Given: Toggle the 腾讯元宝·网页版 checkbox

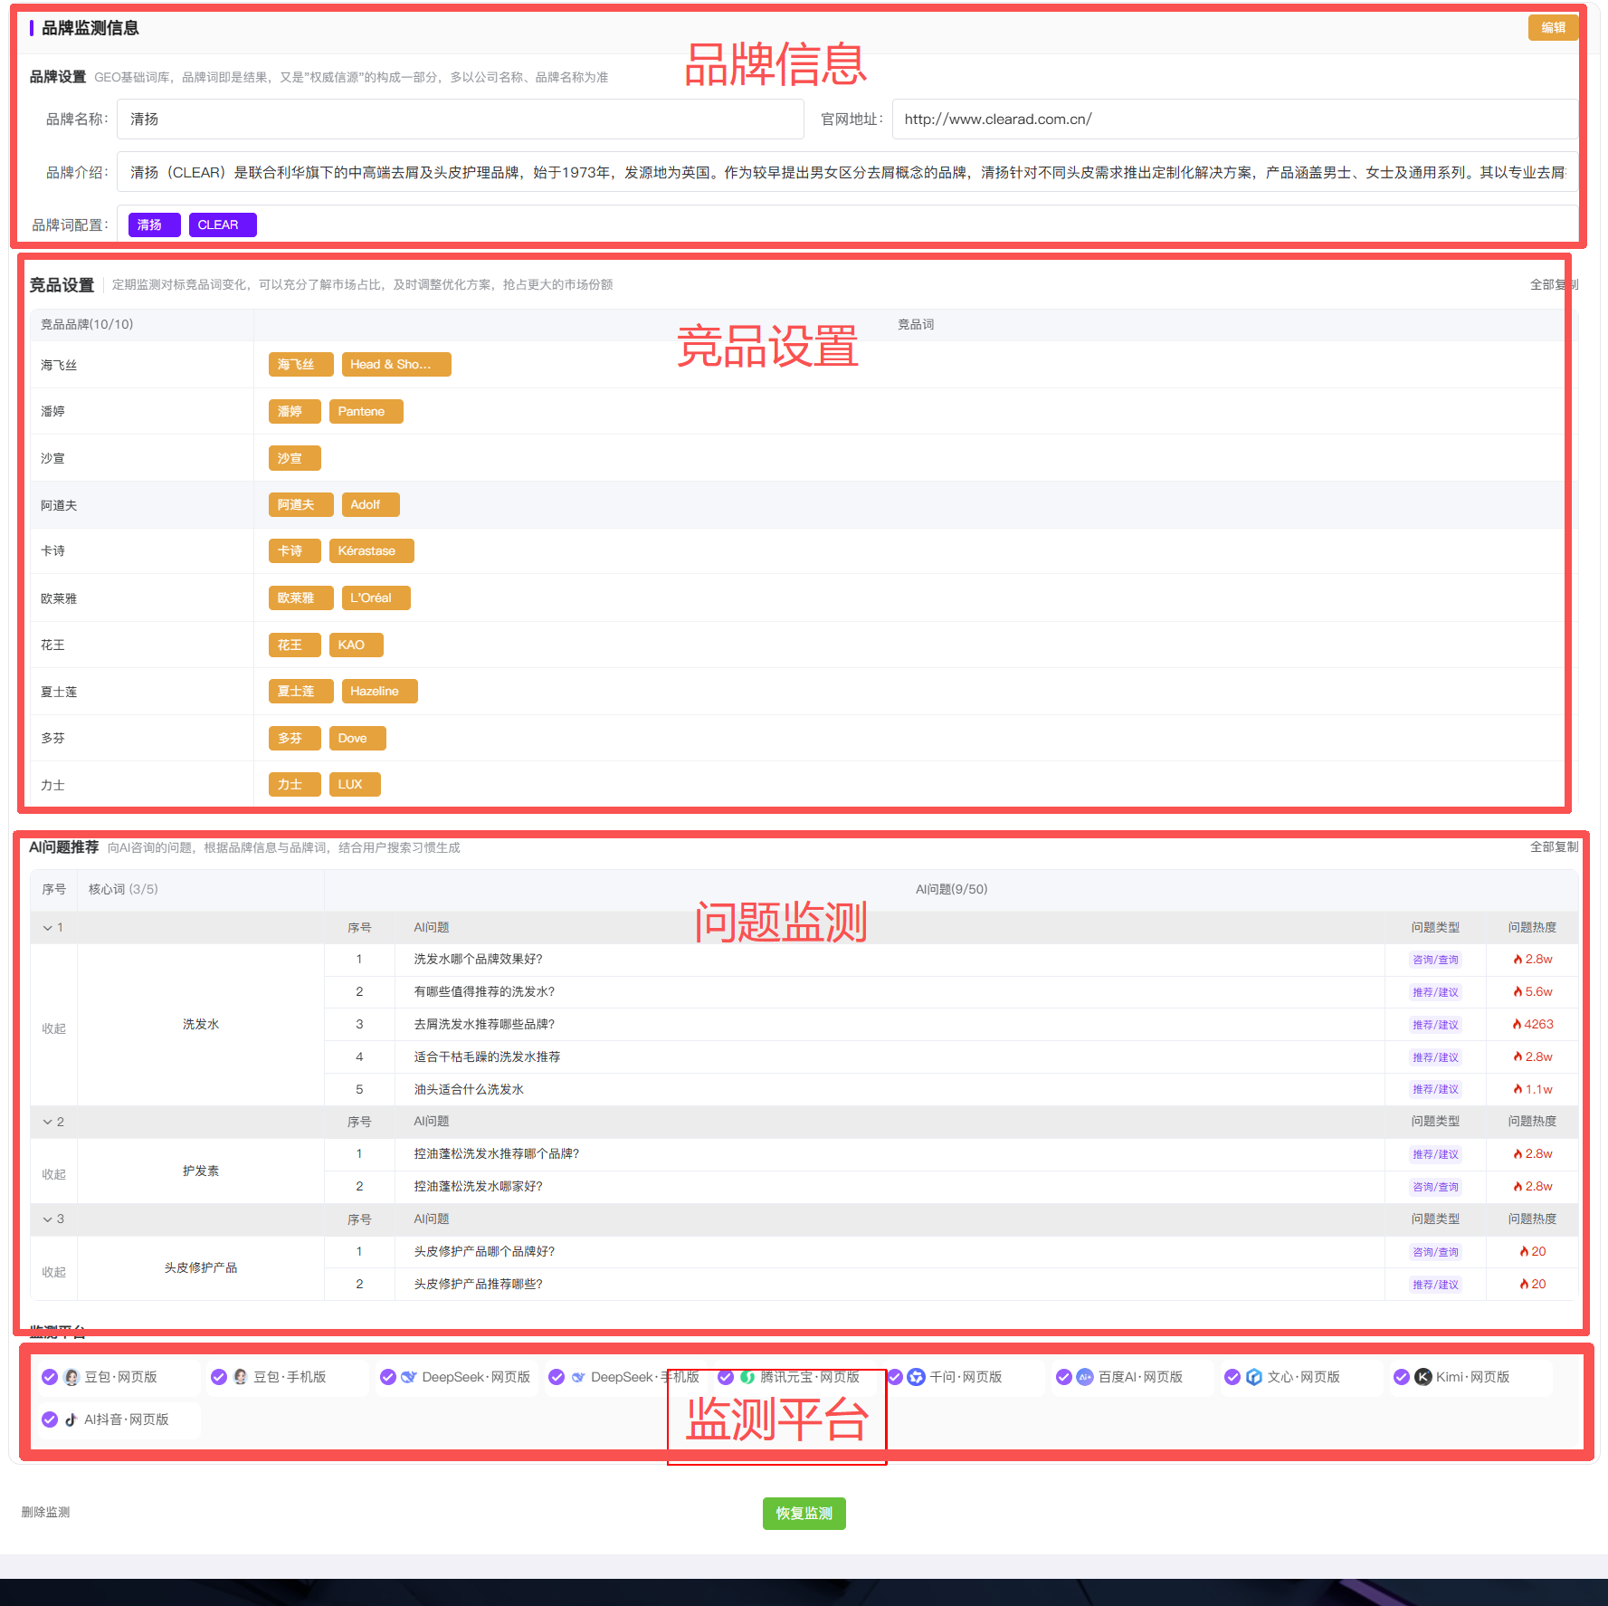Looking at the screenshot, I should click(x=726, y=1377).
